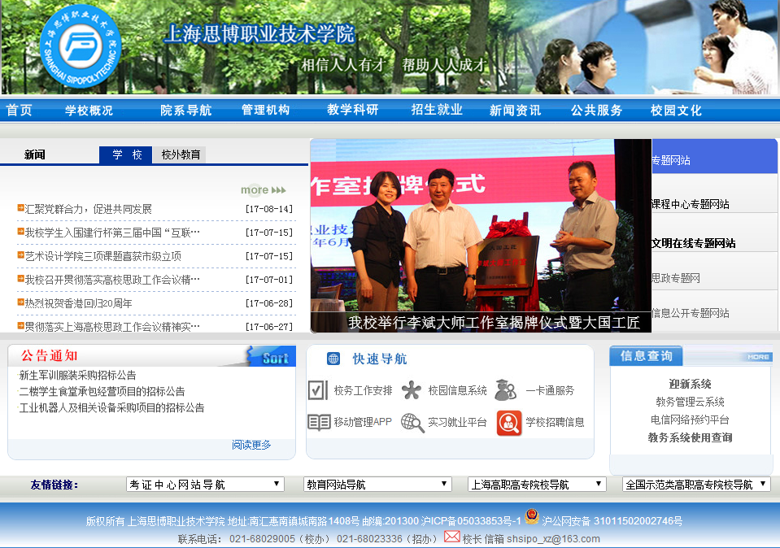
Task: Click the more link above news list
Action: pyautogui.click(x=263, y=190)
